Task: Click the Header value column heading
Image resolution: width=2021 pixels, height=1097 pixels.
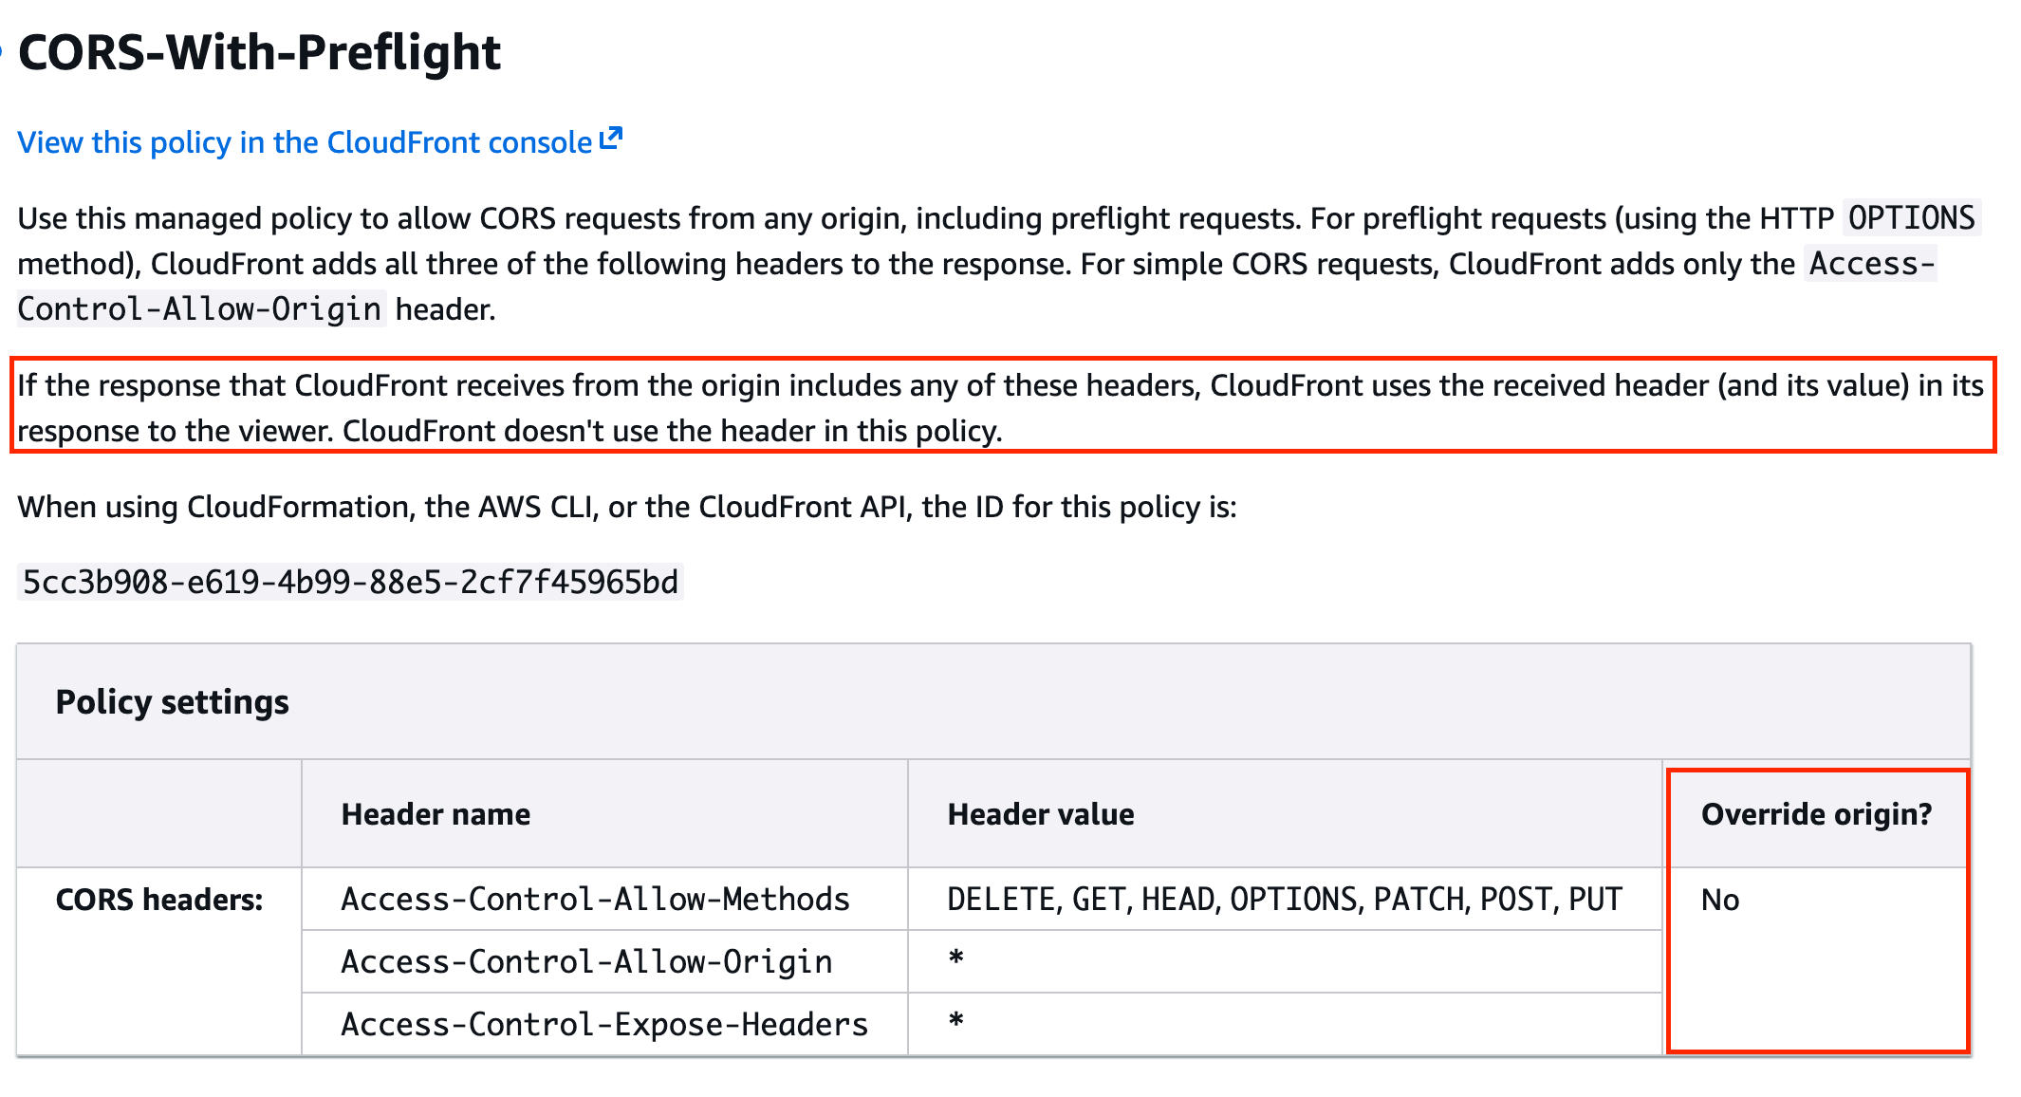Action: [x=1040, y=814]
